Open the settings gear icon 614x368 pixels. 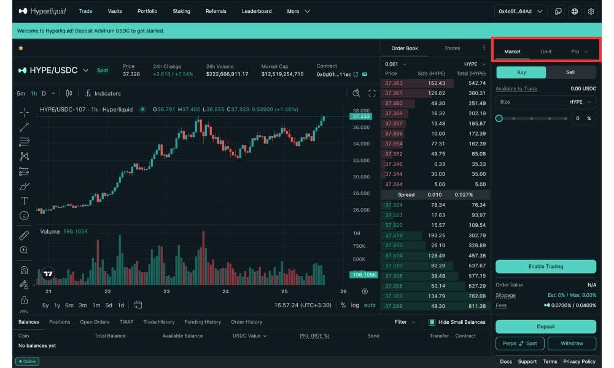click(591, 11)
